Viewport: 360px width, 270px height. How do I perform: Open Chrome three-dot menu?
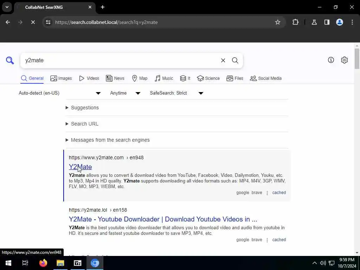pyautogui.click(x=352, y=22)
